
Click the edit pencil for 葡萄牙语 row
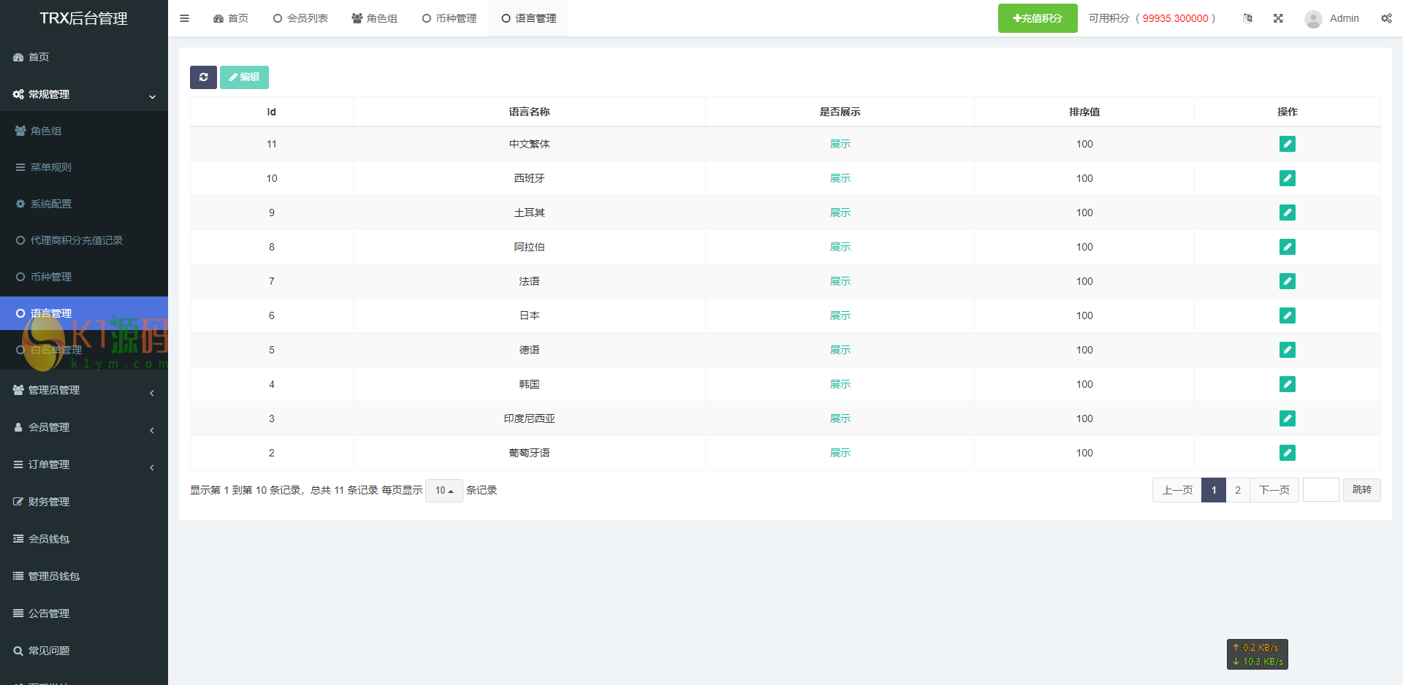(x=1287, y=454)
